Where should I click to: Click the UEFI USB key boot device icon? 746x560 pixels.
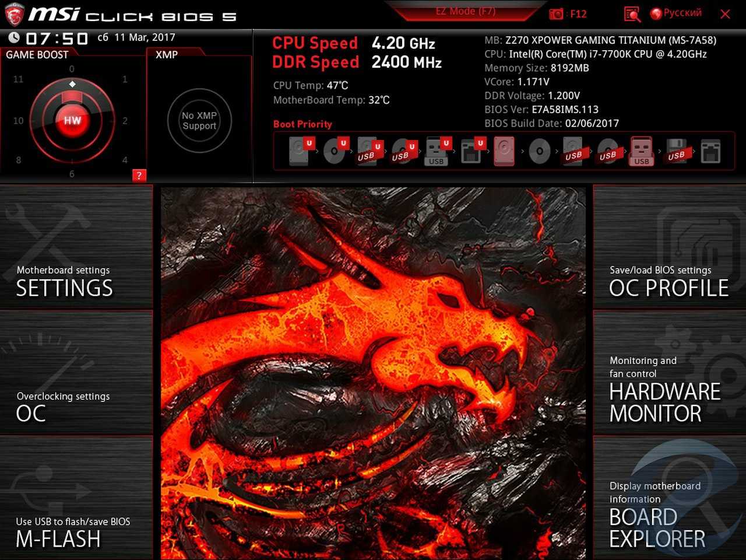click(x=437, y=151)
